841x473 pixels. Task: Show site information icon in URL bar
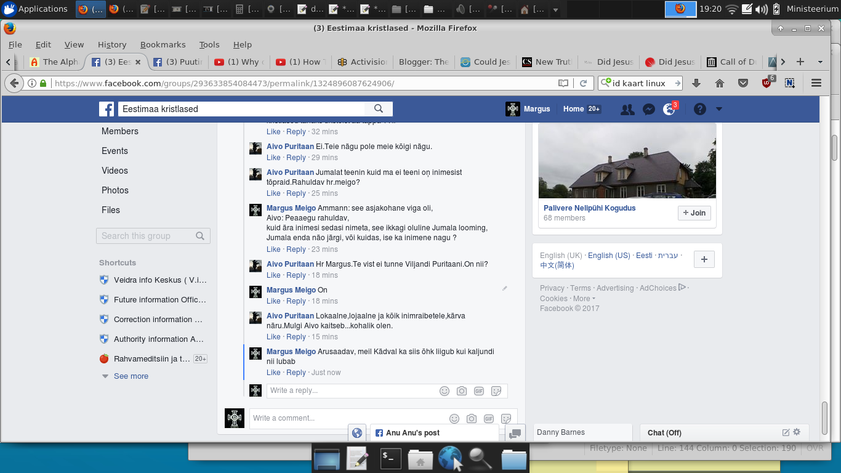coord(32,83)
